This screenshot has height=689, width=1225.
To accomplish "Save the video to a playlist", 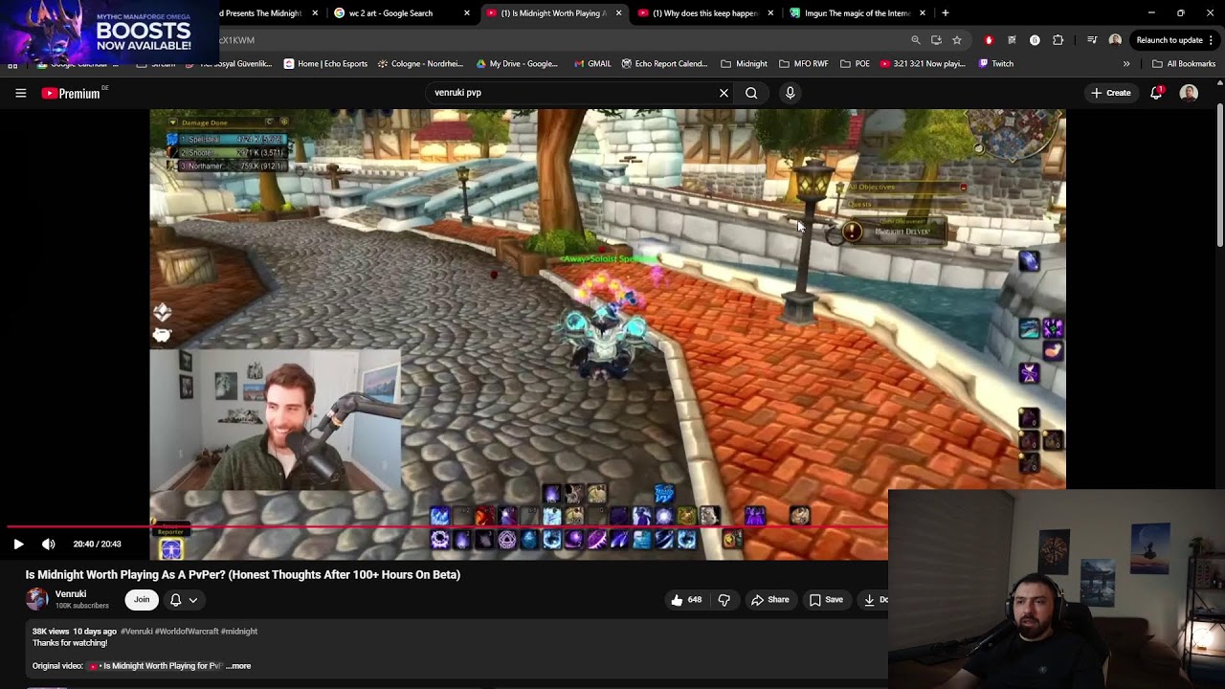I will [x=826, y=600].
